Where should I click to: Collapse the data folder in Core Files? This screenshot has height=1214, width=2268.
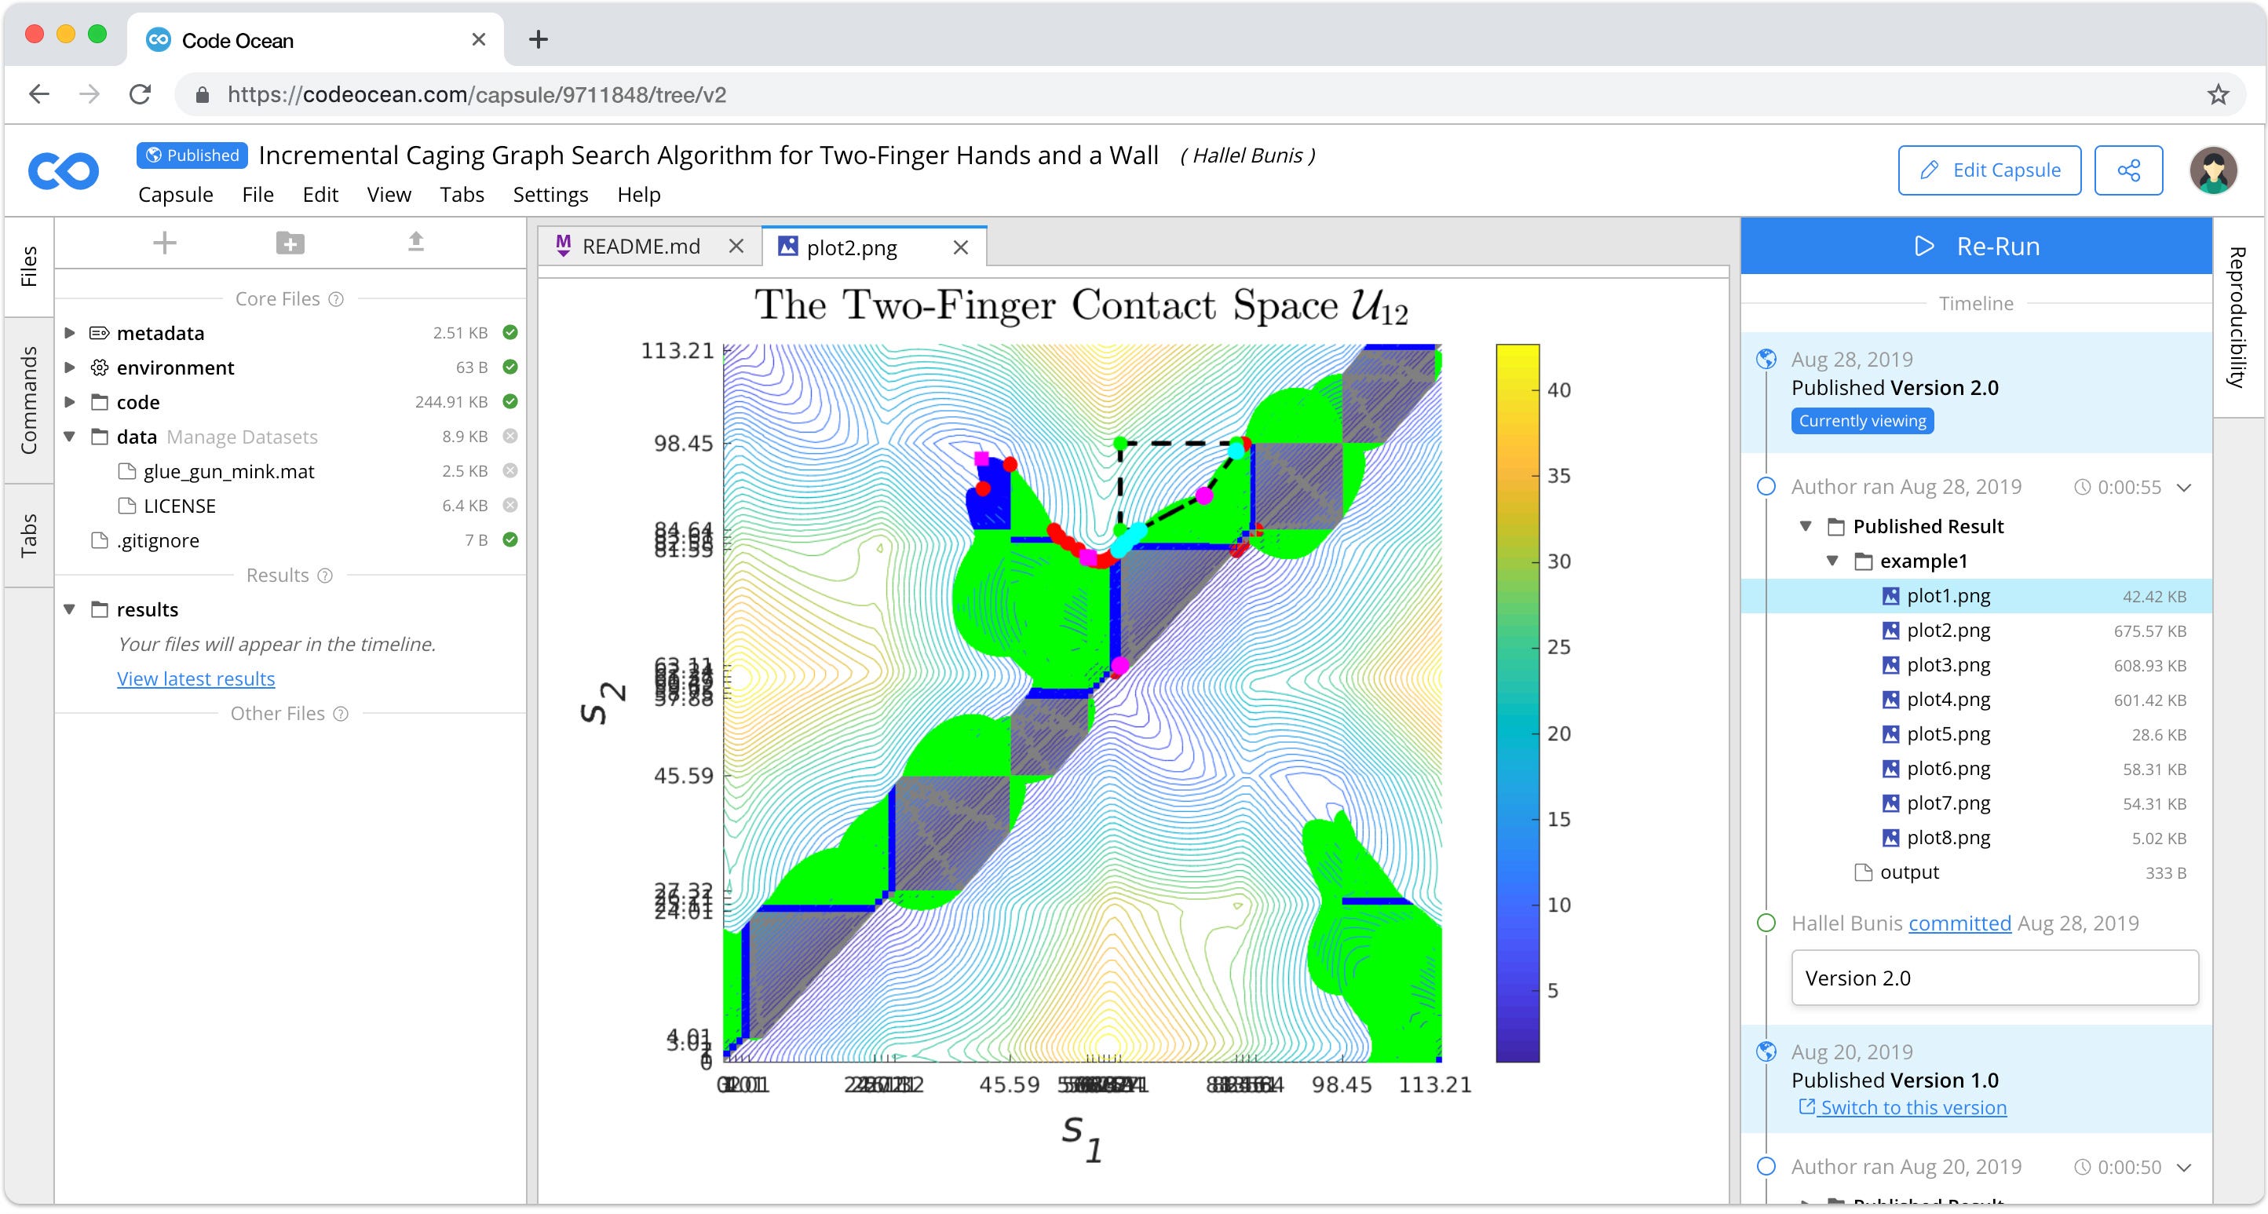point(71,436)
